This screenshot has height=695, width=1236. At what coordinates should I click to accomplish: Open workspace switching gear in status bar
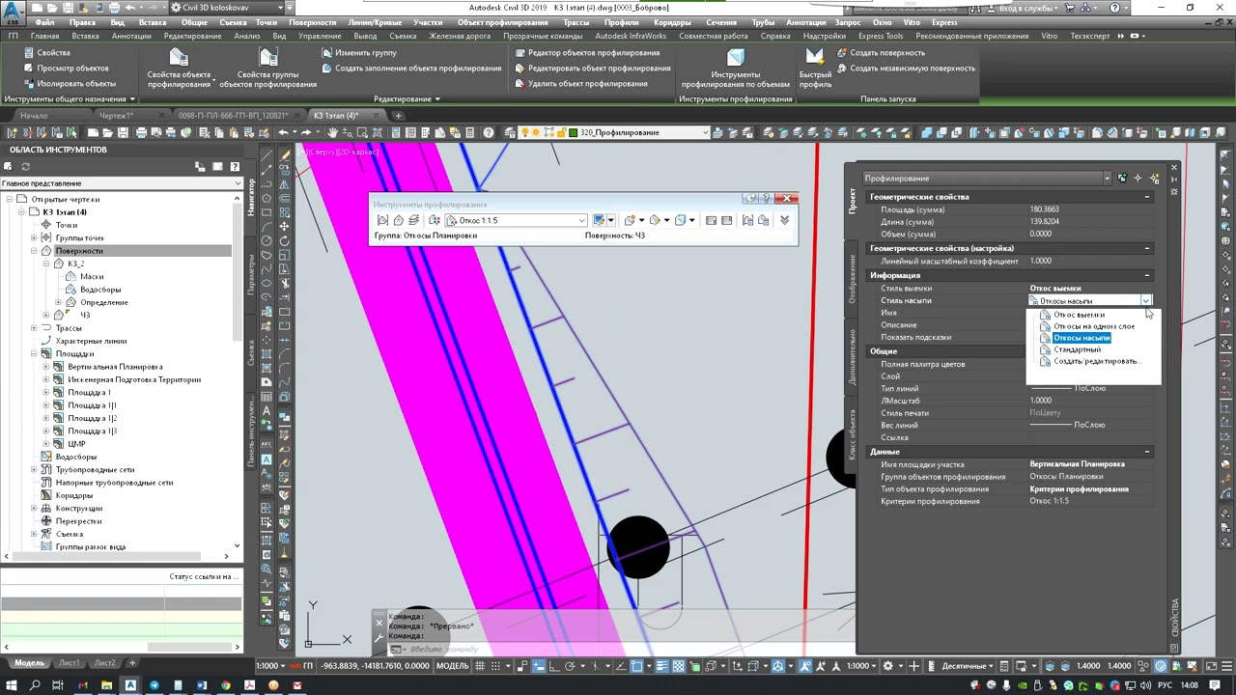pyautogui.click(x=888, y=666)
